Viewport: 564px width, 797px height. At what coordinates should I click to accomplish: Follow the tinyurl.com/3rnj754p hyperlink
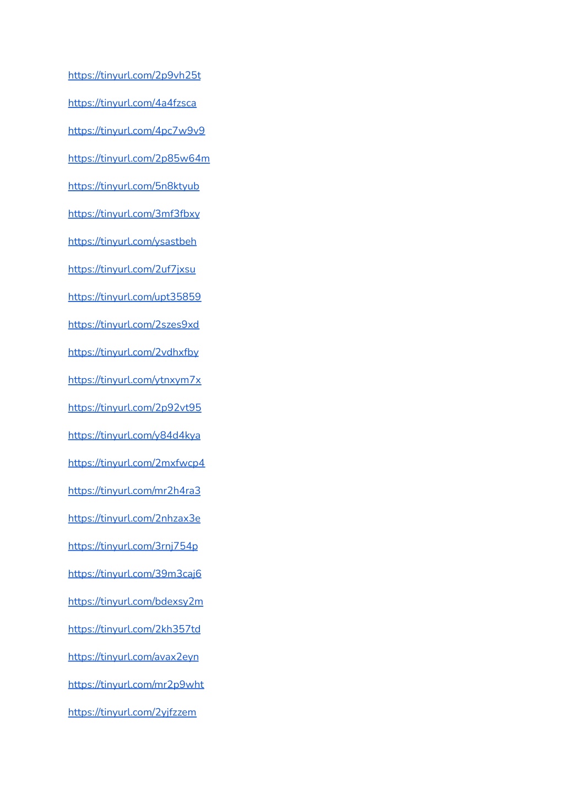coord(133,546)
